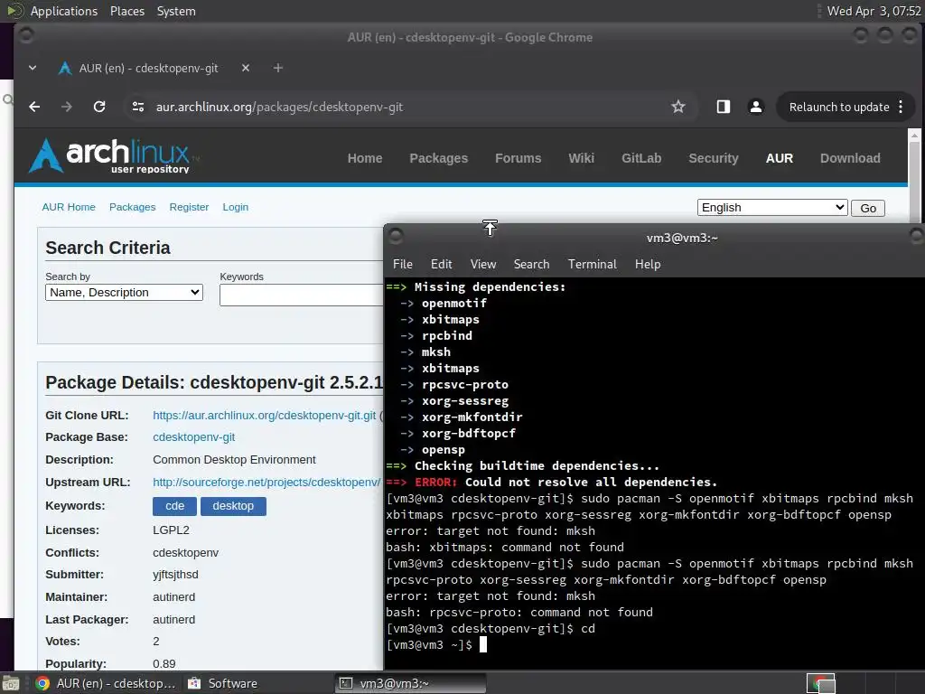Open a new Chrome tab
The image size is (925, 694).
pos(278,68)
